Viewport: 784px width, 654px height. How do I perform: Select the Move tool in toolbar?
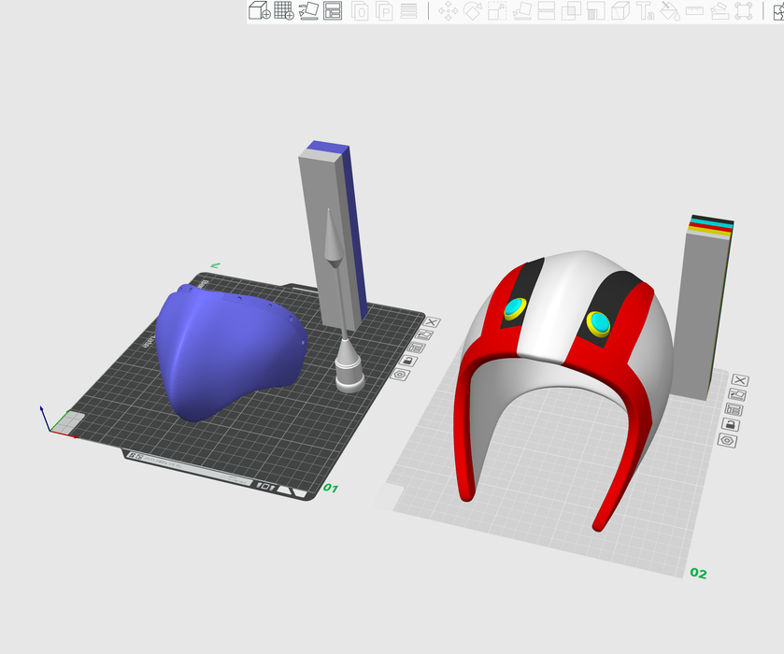[448, 11]
